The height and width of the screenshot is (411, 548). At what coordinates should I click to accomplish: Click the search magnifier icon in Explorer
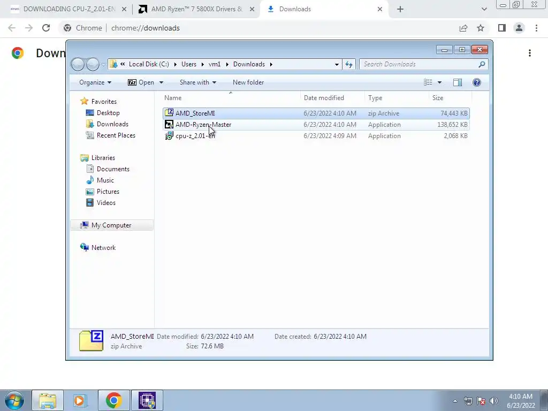click(x=482, y=64)
